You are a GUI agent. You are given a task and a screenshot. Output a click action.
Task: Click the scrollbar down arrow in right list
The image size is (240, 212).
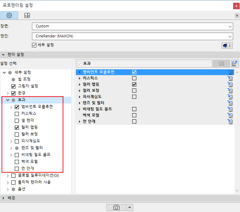tap(237, 191)
